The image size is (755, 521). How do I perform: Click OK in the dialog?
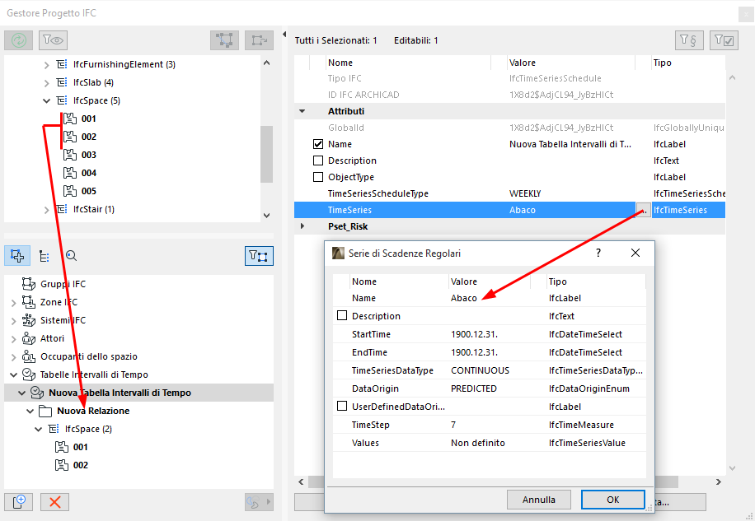pyautogui.click(x=612, y=500)
